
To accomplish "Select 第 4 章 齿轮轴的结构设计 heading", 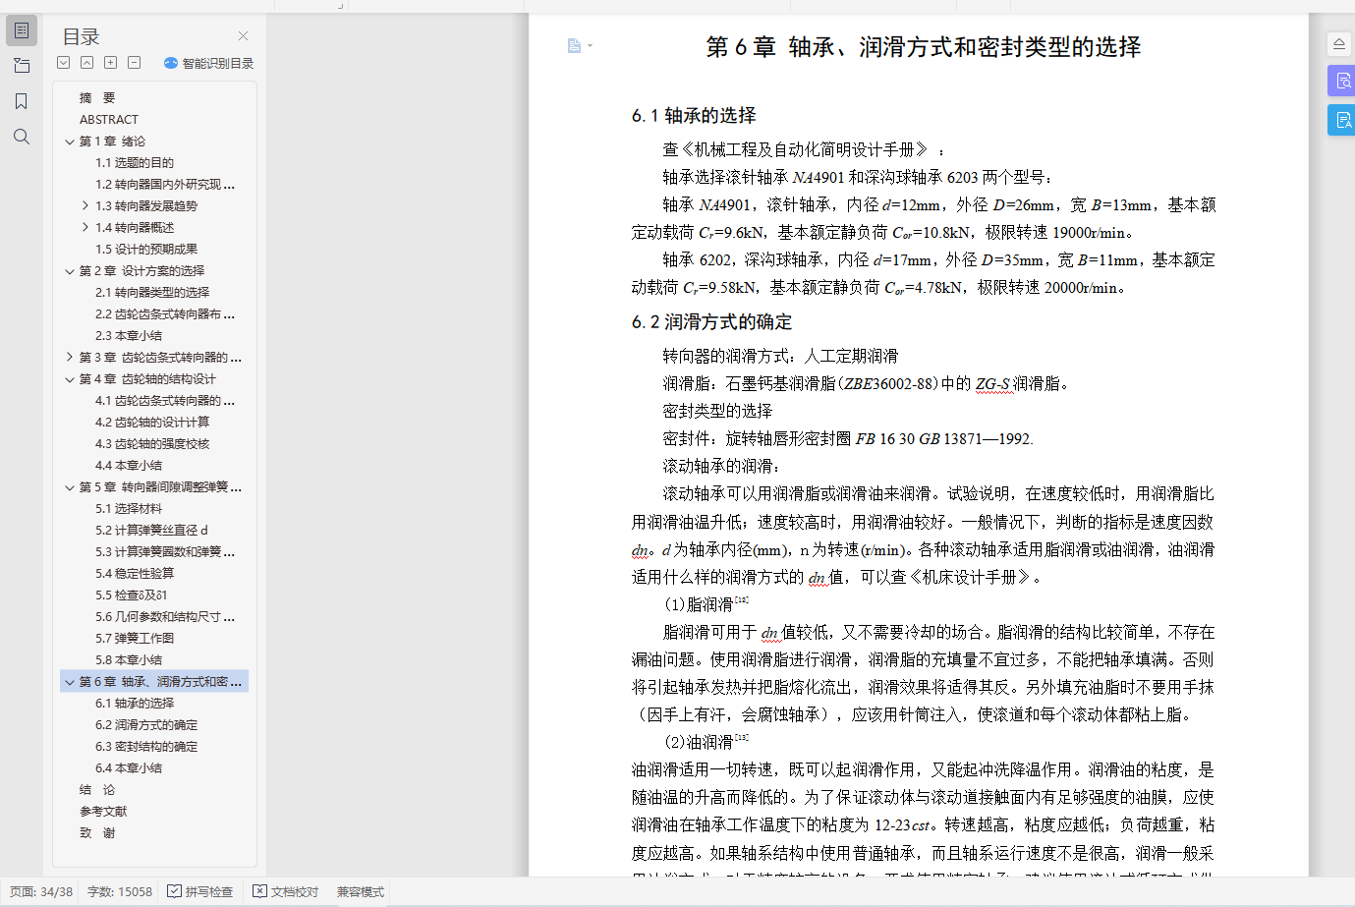I will 147,379.
